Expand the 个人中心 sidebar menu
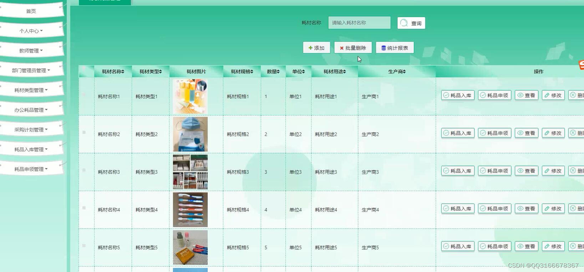This screenshot has height=272, width=584. (x=31, y=31)
